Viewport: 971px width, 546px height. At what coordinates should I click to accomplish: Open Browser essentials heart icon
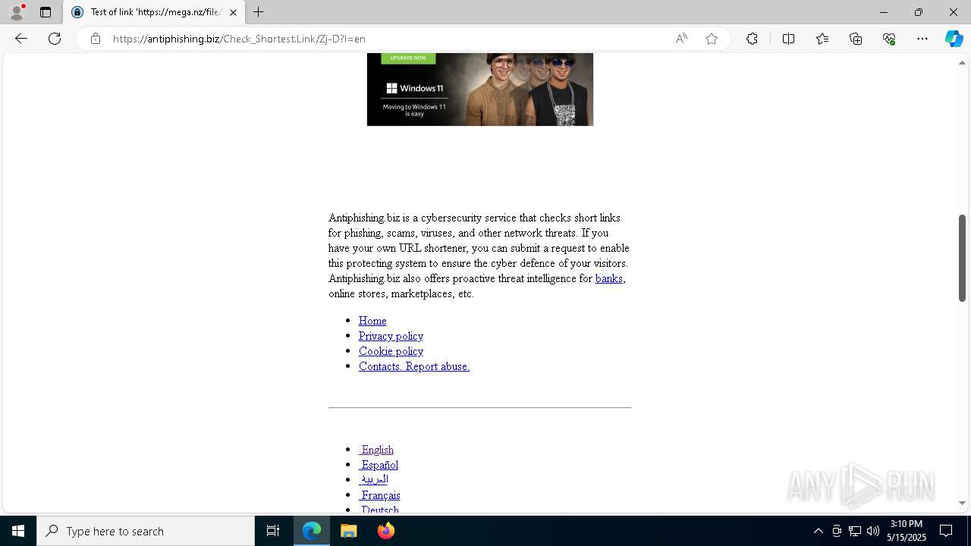[889, 39]
